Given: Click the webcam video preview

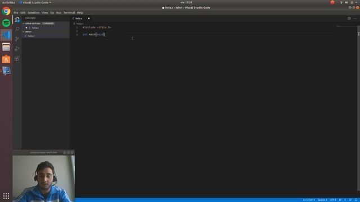Looking at the screenshot, I should (x=44, y=178).
